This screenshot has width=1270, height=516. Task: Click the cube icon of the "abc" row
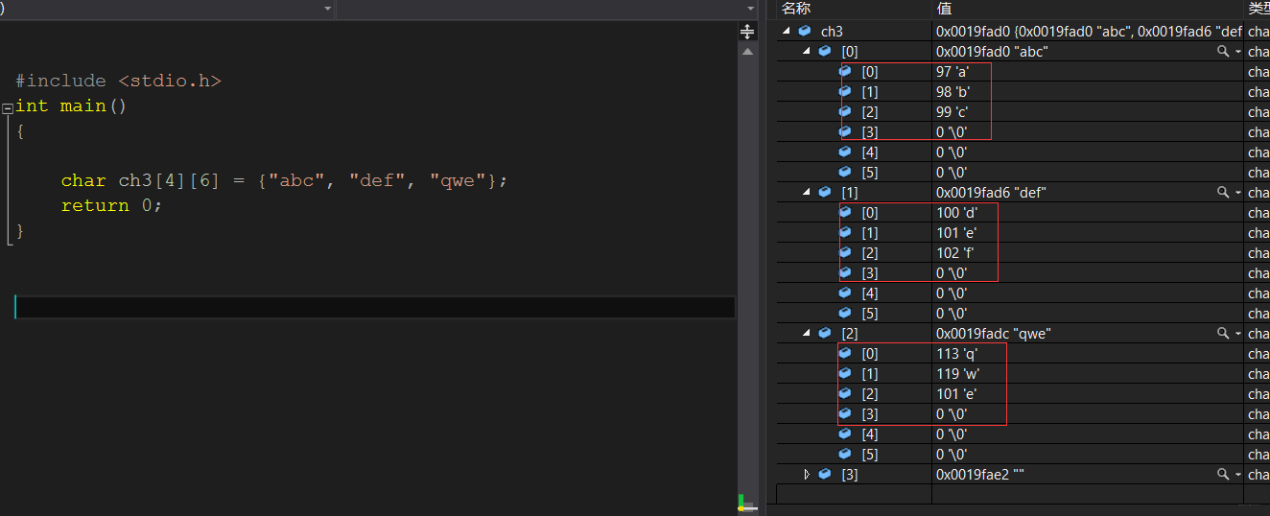click(x=824, y=51)
